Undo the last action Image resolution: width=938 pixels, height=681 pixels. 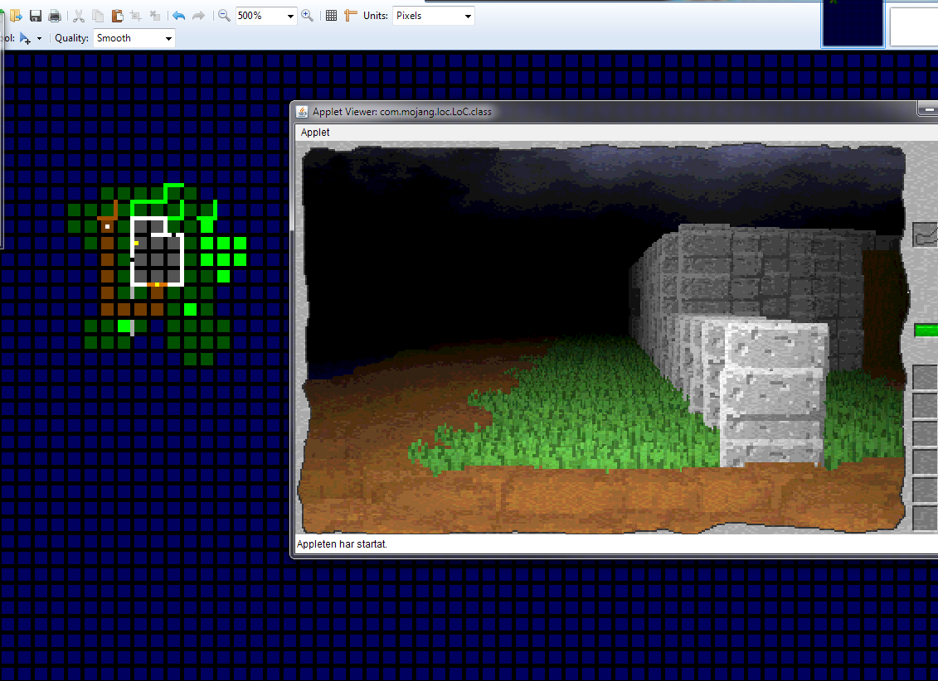178,16
